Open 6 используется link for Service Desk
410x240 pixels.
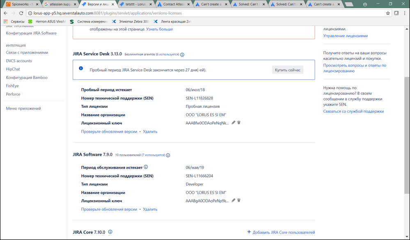pyautogui.click(x=167, y=54)
